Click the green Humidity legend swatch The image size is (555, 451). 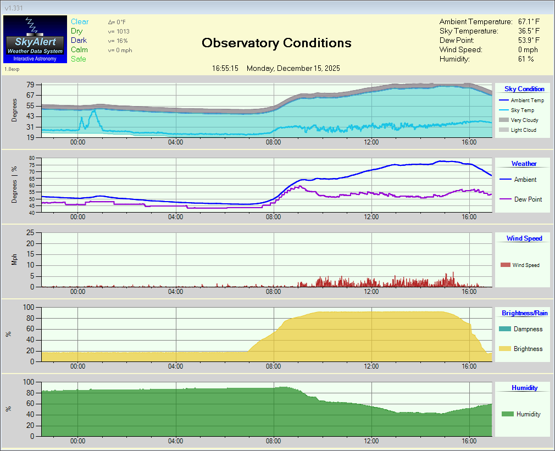(x=507, y=414)
